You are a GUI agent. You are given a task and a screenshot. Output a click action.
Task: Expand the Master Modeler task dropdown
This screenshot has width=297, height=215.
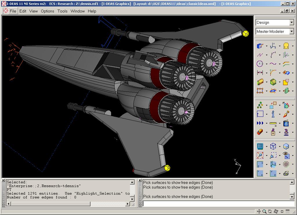pos(291,31)
